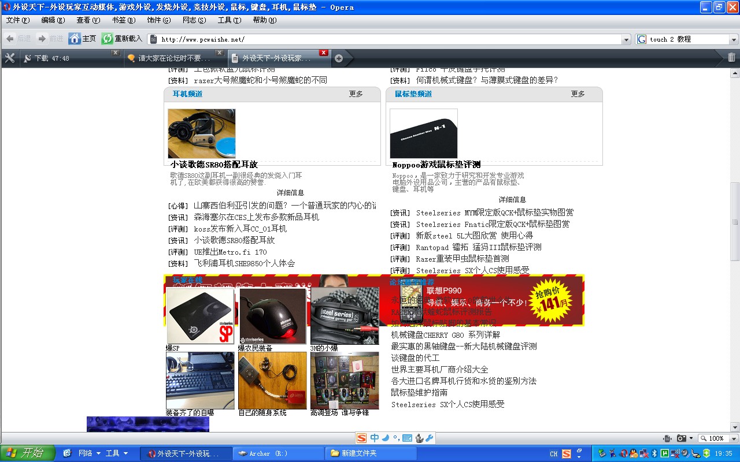Open 谈键盘的代工 link

coord(415,358)
